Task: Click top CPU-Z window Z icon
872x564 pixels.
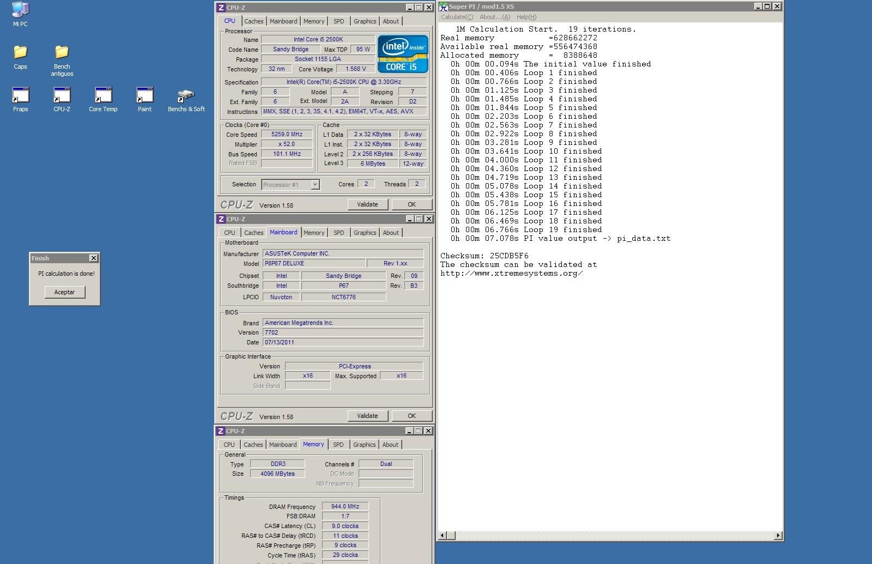Action: [221, 7]
